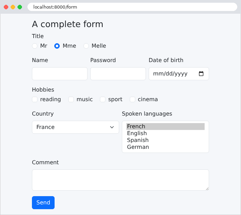Click the sport label text
241x215 pixels.
[115, 99]
